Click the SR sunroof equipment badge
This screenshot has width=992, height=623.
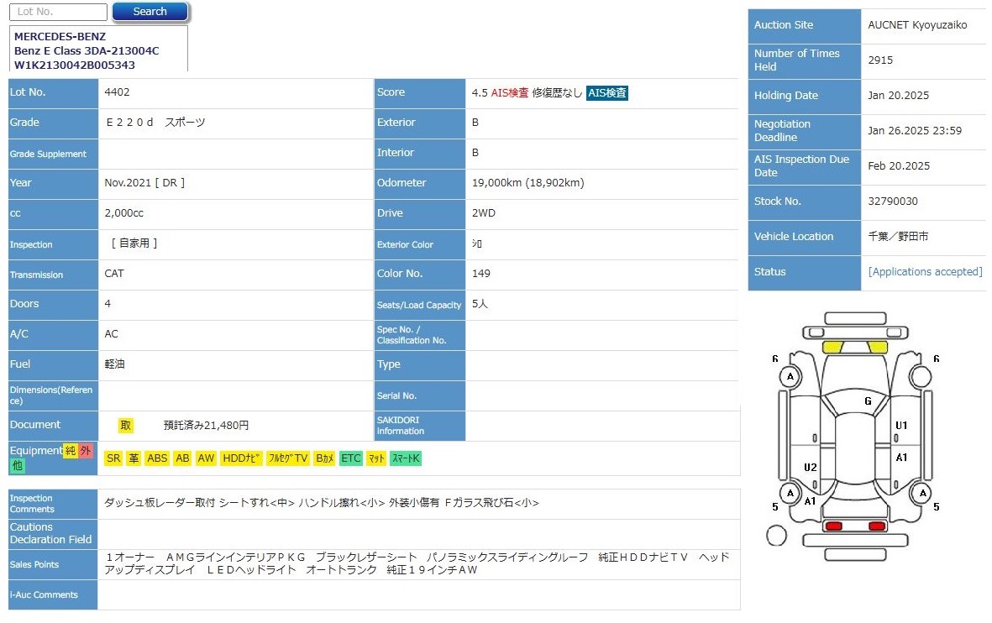tap(113, 458)
